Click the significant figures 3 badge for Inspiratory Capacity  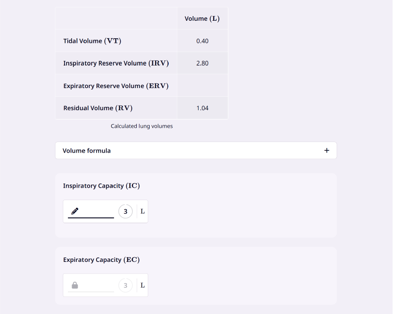[125, 212]
